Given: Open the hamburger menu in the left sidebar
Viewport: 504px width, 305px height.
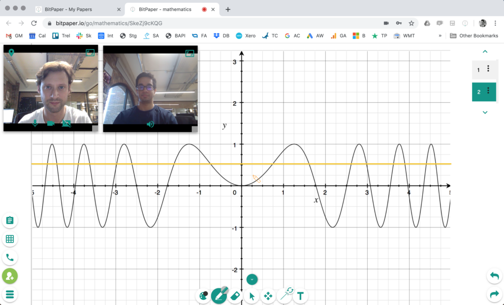Looking at the screenshot, I should tap(10, 295).
